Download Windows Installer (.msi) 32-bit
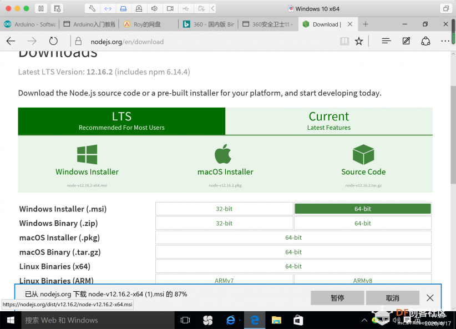 tap(224, 209)
